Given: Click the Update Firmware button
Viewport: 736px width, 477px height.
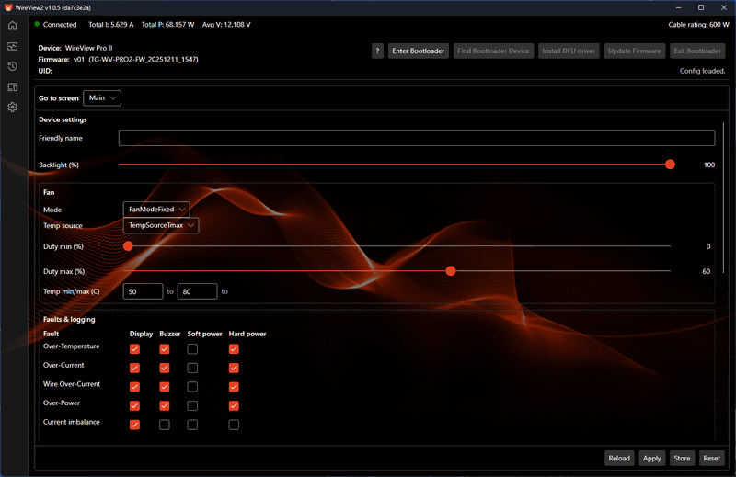Looking at the screenshot, I should (x=635, y=51).
